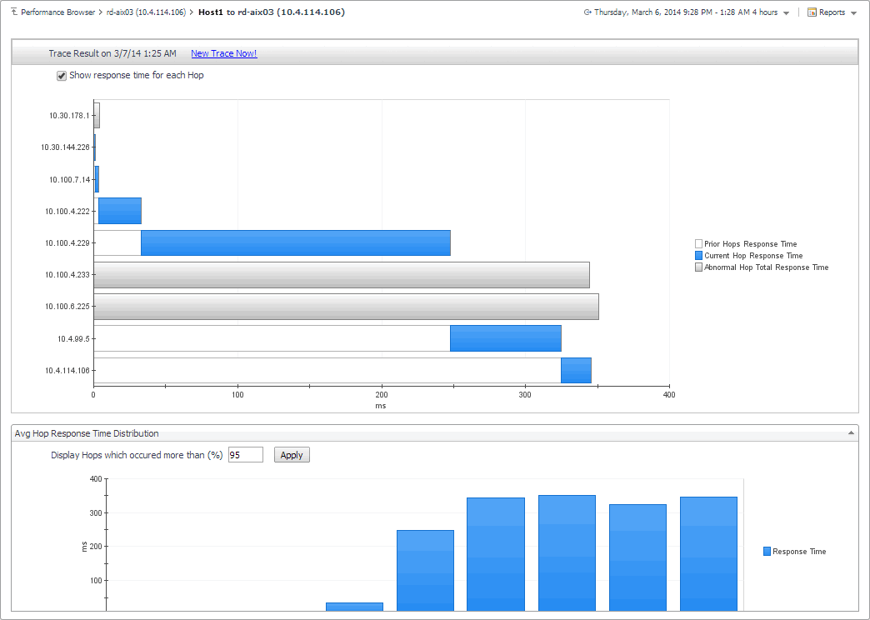Image resolution: width=870 pixels, height=620 pixels.
Task: Open the time range dropdown arrow
Action: tap(787, 13)
